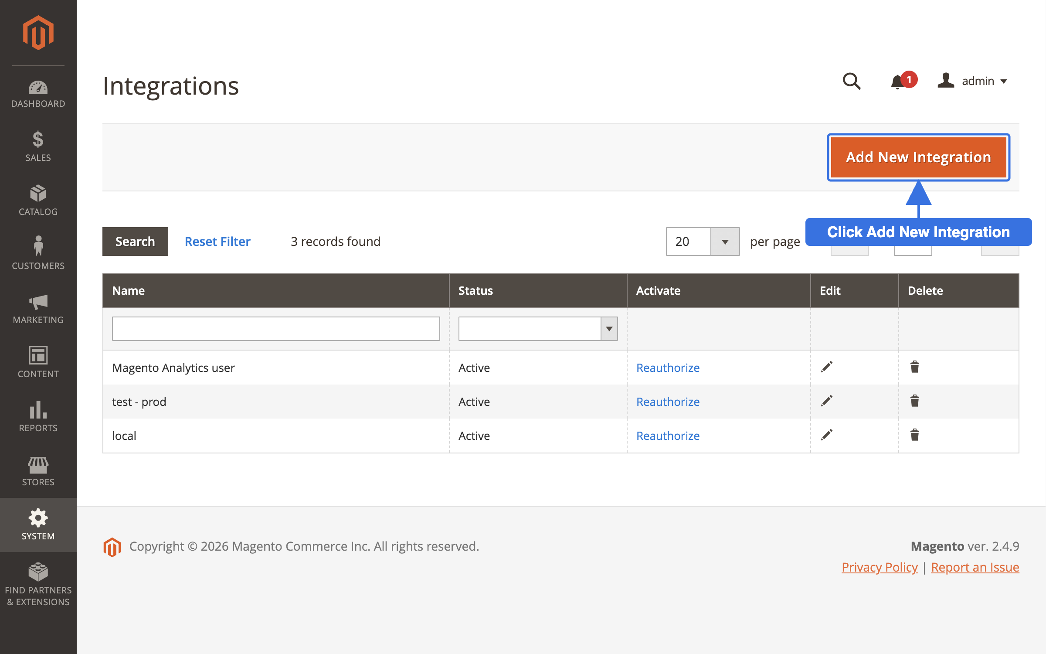The image size is (1046, 654).
Task: Open the per page count dropdown
Action: coord(703,242)
